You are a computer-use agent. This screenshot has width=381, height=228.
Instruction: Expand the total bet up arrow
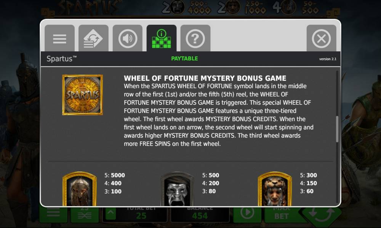(x=110, y=214)
